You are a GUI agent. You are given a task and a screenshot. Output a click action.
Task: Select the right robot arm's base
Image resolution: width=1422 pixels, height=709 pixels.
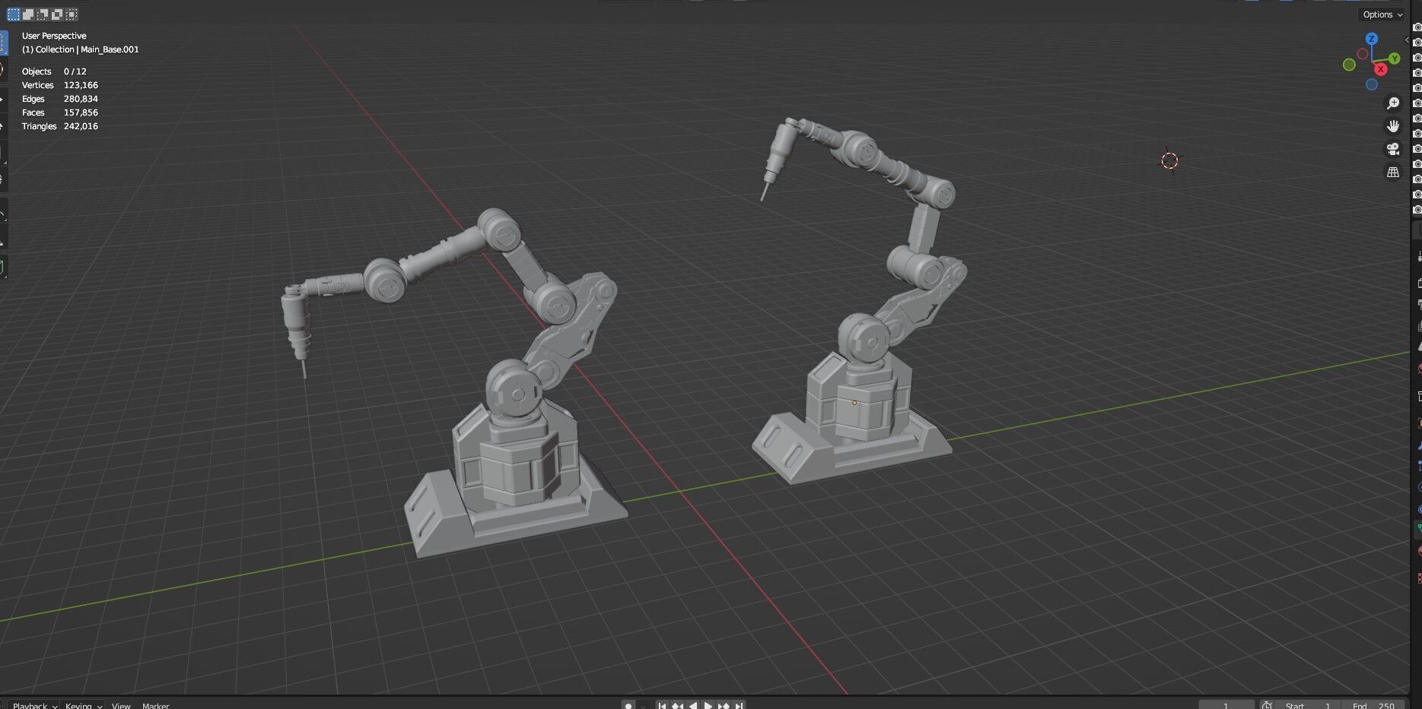tap(852, 426)
